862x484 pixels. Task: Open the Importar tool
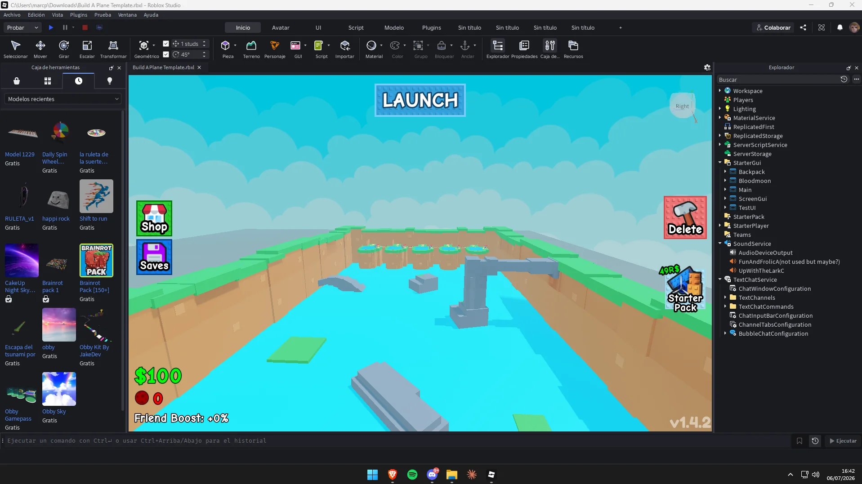[x=345, y=49]
